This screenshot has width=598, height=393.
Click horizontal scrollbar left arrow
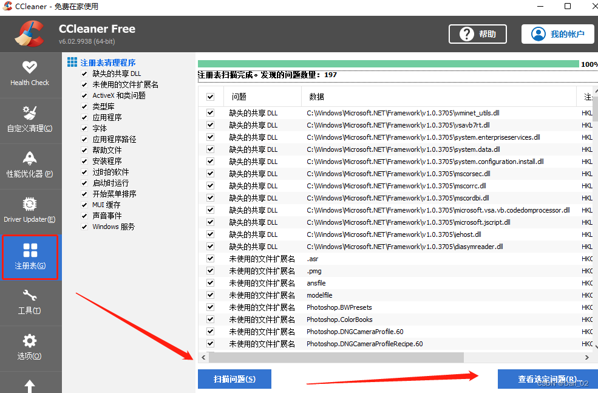[x=203, y=358]
